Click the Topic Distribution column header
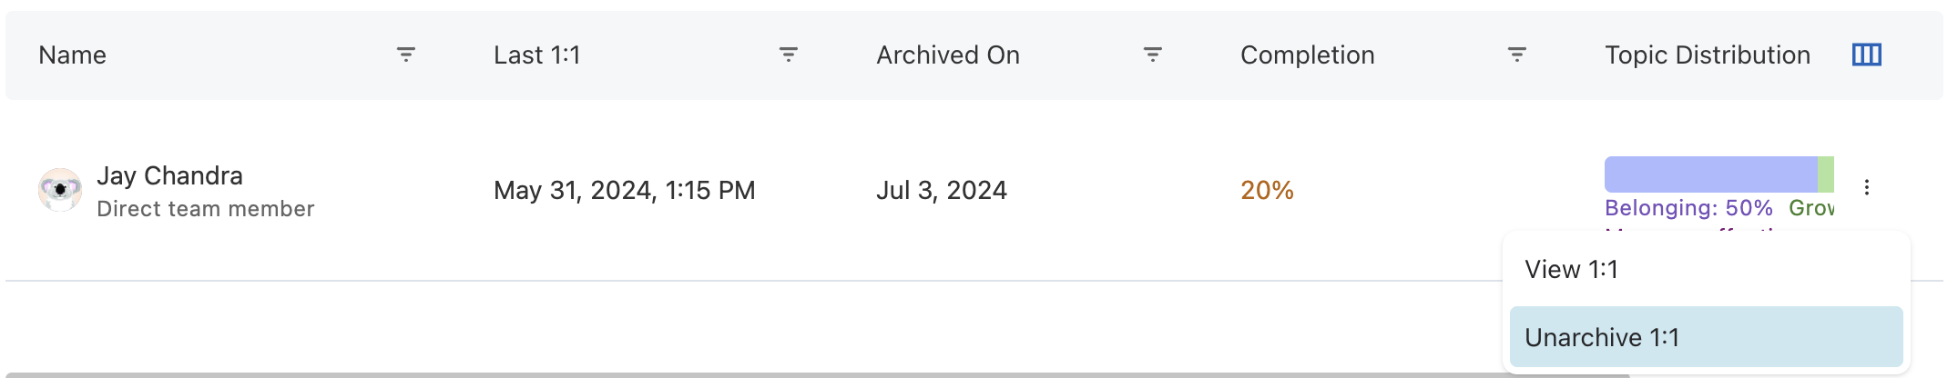 pyautogui.click(x=1707, y=55)
